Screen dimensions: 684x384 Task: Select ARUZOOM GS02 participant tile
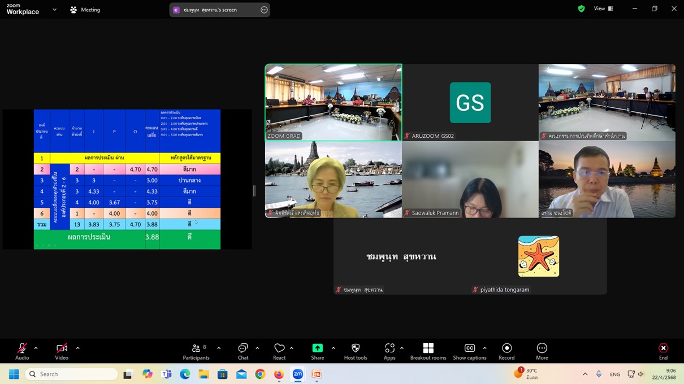coord(470,102)
